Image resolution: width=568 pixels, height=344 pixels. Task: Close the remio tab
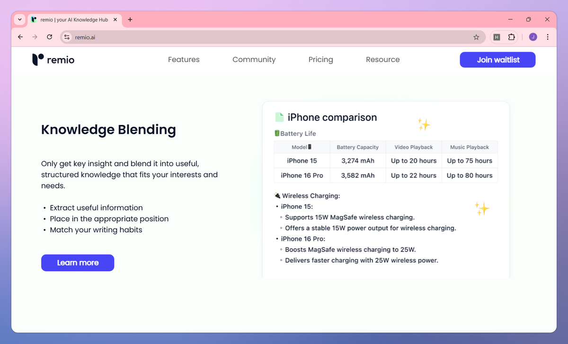pyautogui.click(x=115, y=19)
